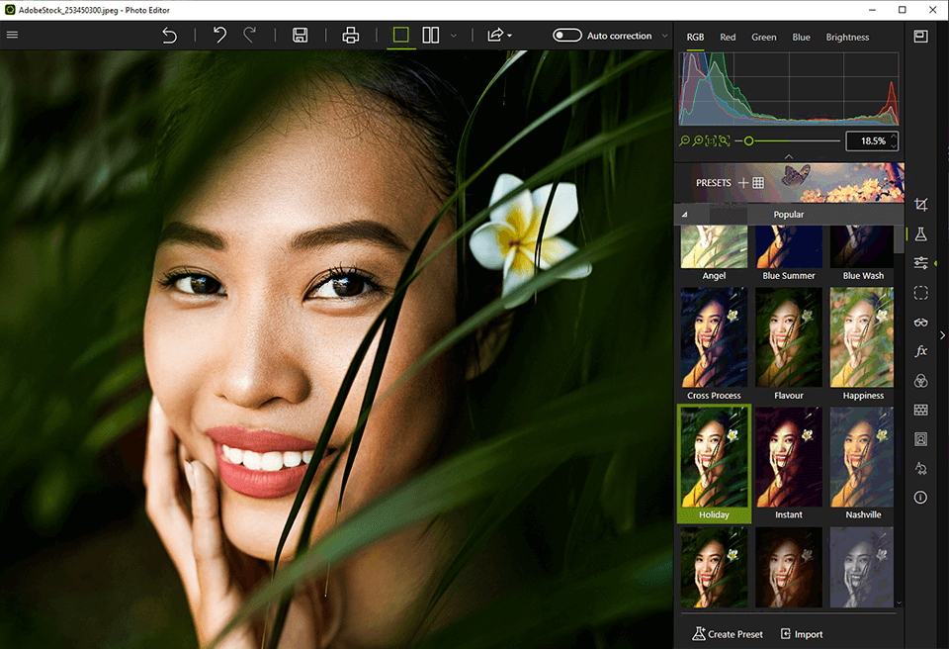This screenshot has width=949, height=649.
Task: Select the Red channel tab
Action: coord(728,38)
